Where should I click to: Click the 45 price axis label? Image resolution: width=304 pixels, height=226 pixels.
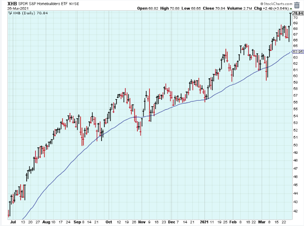tap(295, 185)
